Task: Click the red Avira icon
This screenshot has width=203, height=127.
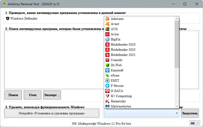Action: tap(107, 34)
